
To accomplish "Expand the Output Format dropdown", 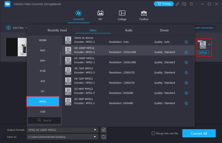I will (x=95, y=130).
